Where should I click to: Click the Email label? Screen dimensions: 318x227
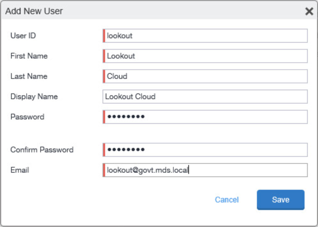click(x=20, y=170)
